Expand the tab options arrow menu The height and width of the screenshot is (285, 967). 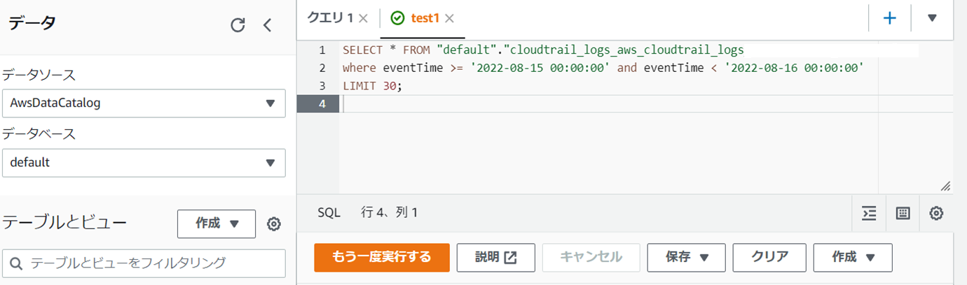pos(932,18)
